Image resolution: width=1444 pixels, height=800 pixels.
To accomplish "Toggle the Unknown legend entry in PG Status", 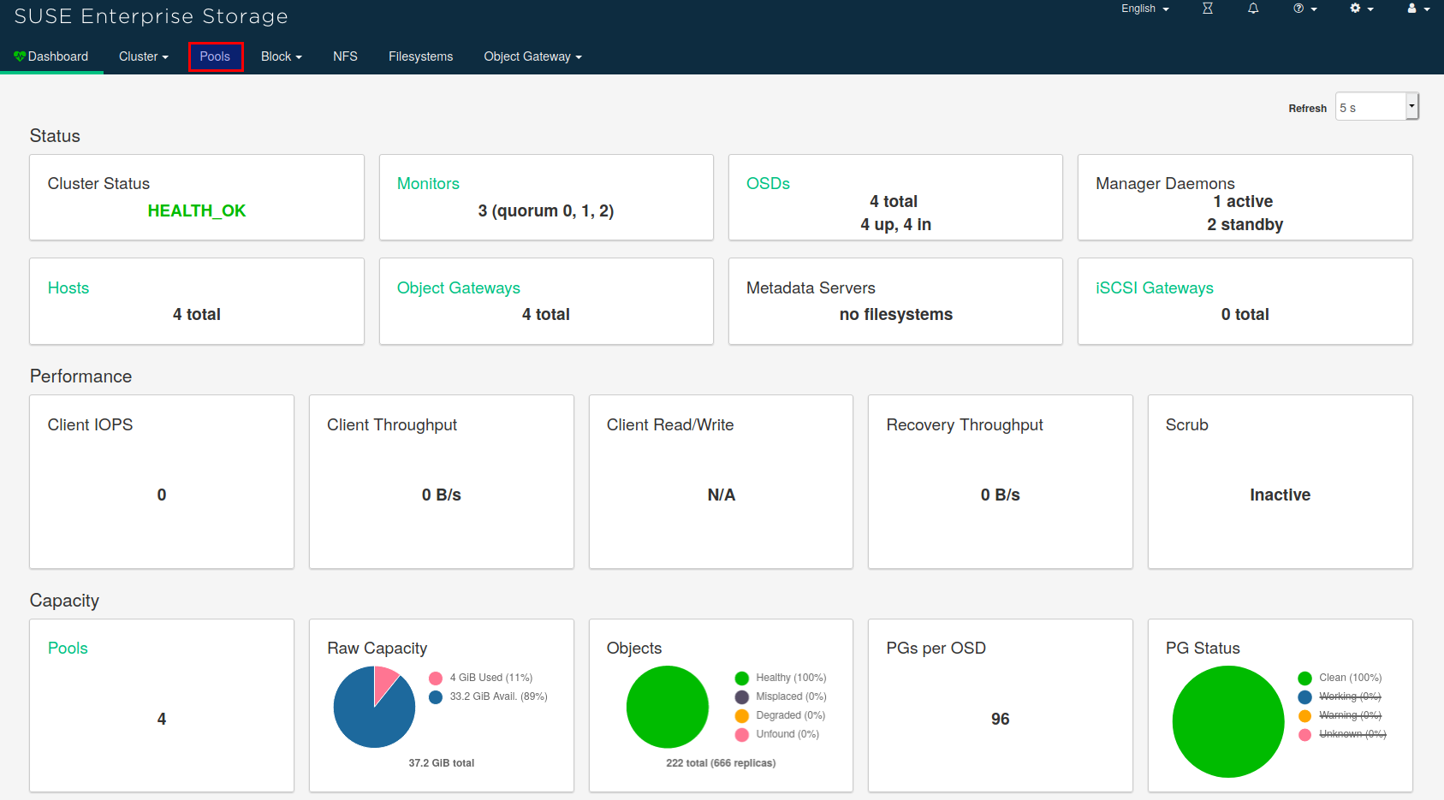I will [1352, 734].
